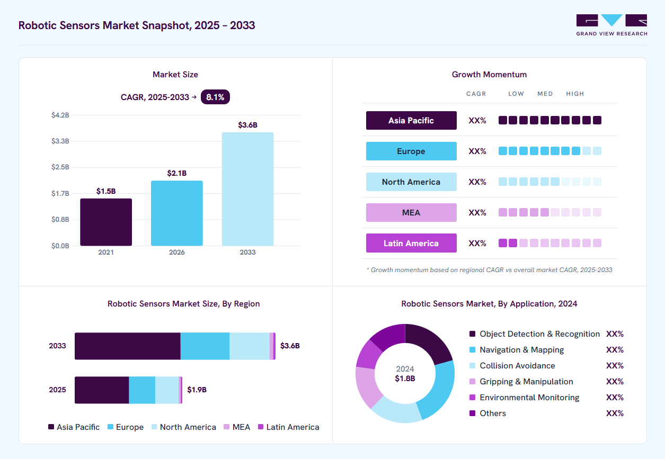Screen dimensions: 665x459
Task: Click the MEA momentum indicator squares
Action: click(x=550, y=212)
